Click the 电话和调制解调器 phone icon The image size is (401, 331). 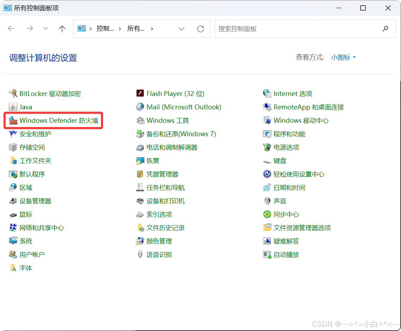point(140,147)
